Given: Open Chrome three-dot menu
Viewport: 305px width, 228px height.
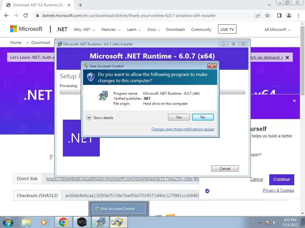Looking at the screenshot, I should coord(298,15).
